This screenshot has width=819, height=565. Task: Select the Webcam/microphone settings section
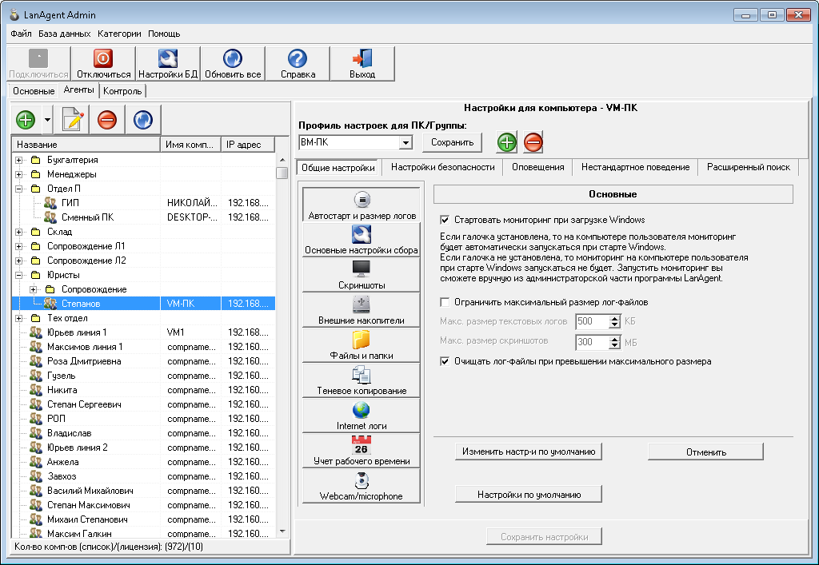tap(361, 485)
